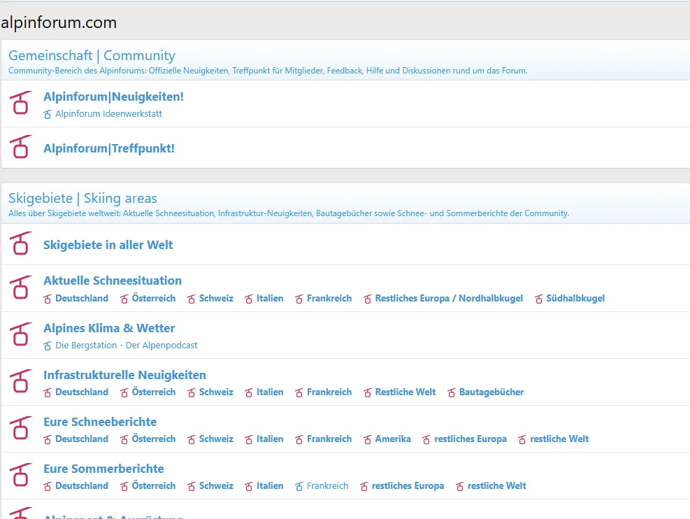Open Südhalbkugel subforum
This screenshot has width=690, height=519.
click(x=575, y=299)
